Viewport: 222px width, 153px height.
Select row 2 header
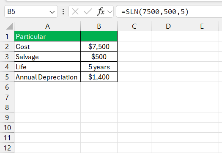(x=7, y=46)
